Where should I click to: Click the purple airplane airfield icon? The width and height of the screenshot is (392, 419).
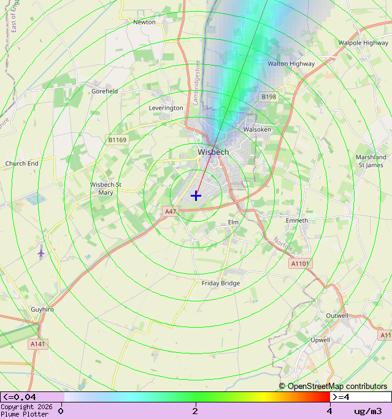[41, 252]
